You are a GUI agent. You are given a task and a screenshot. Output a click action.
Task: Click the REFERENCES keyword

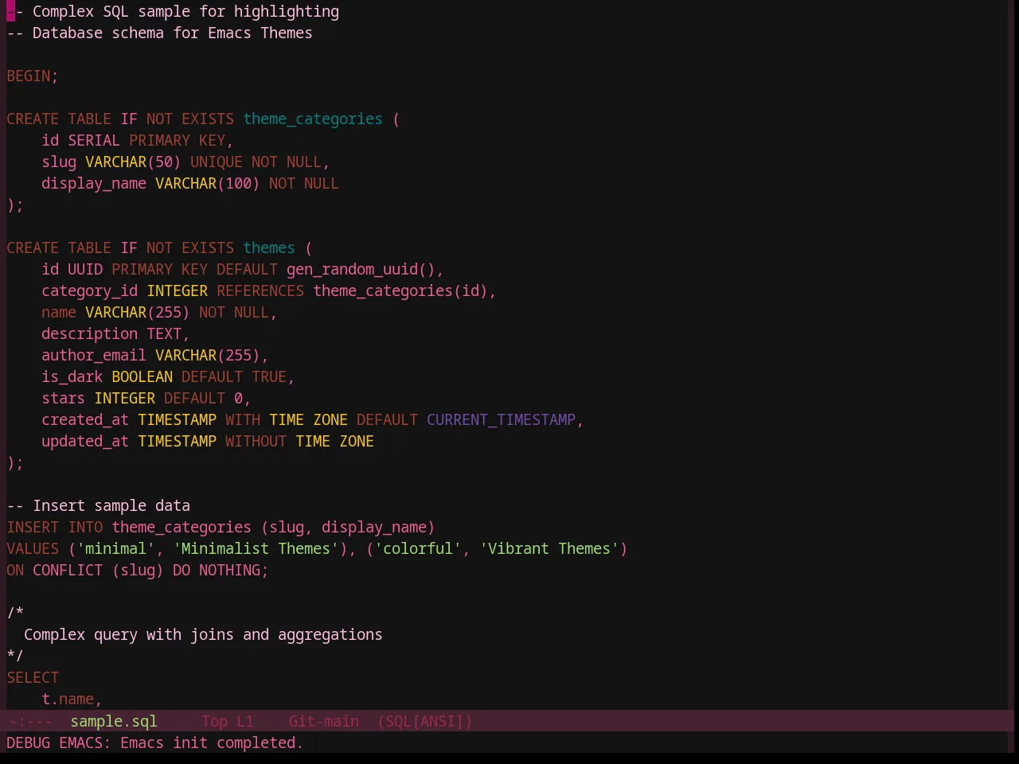pos(260,290)
